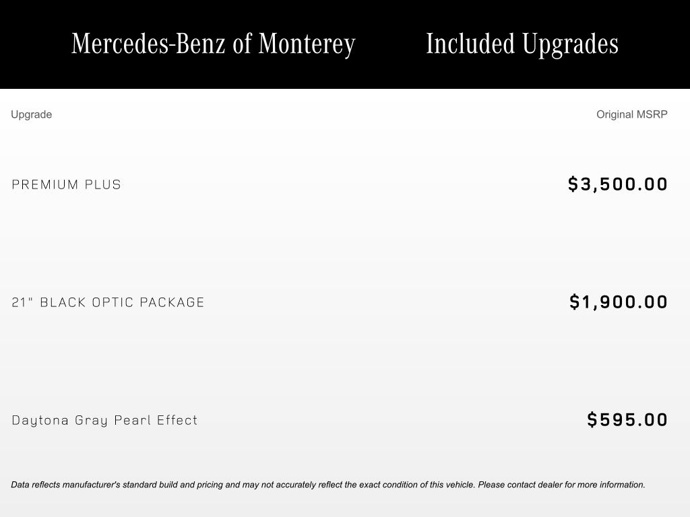Click the PREMIUM PLUS upgrade name
The width and height of the screenshot is (690, 517).
pos(67,184)
